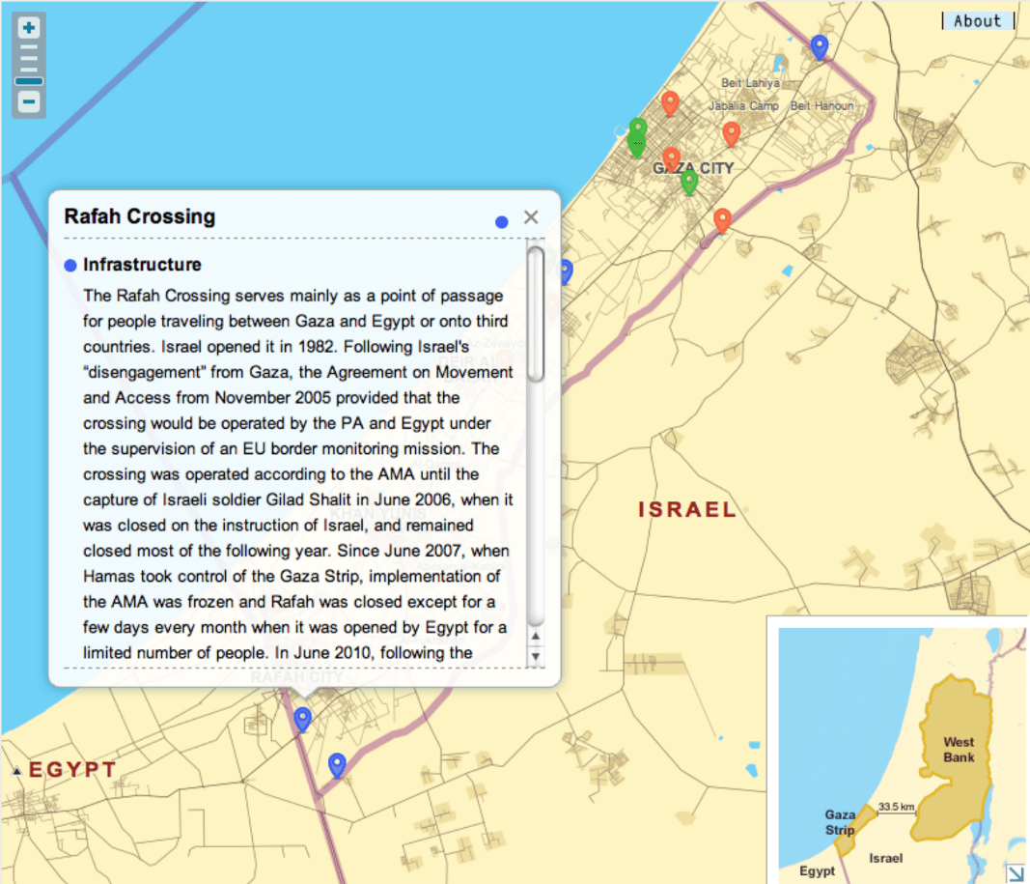
Task: Click the Beit Hanoun map label
Action: 821,105
